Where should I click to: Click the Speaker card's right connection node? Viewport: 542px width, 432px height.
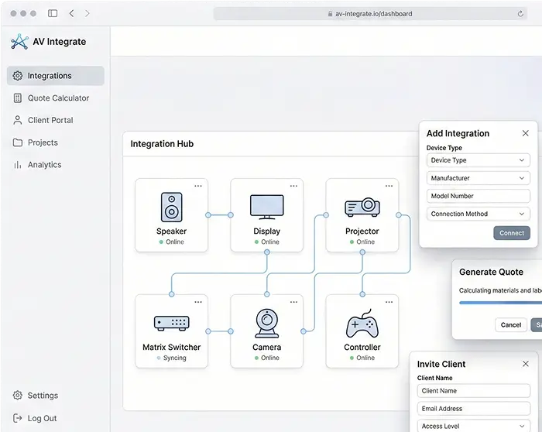coord(208,215)
